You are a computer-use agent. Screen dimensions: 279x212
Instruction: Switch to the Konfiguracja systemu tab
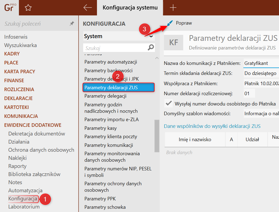coord(130,8)
